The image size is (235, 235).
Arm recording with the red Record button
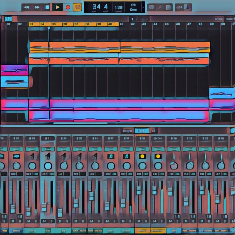[68, 7]
